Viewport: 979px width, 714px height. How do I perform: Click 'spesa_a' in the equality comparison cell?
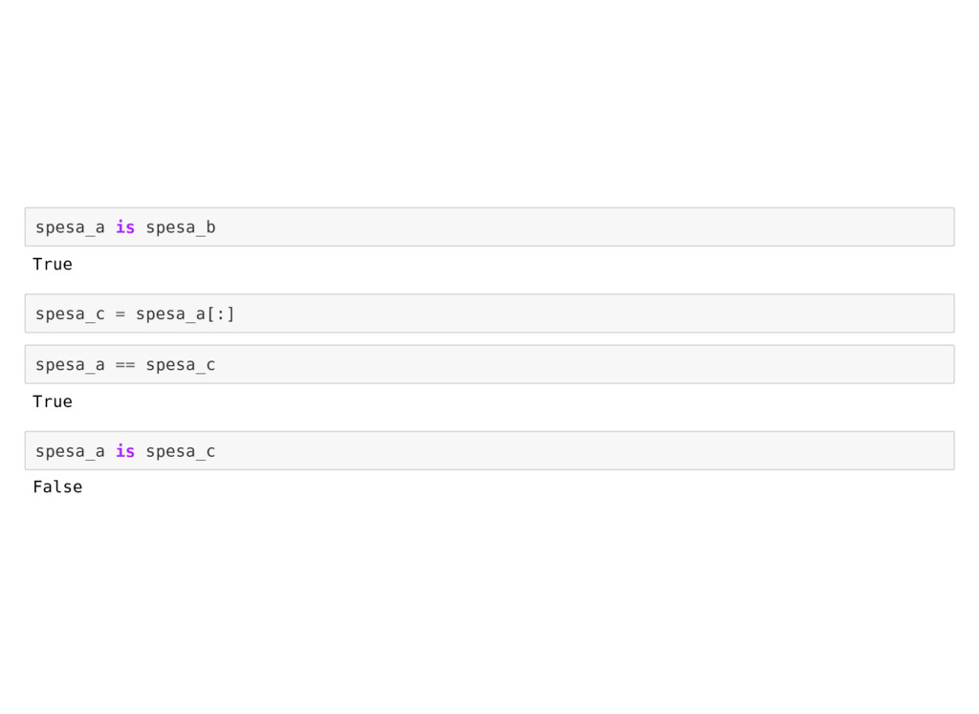(x=70, y=366)
